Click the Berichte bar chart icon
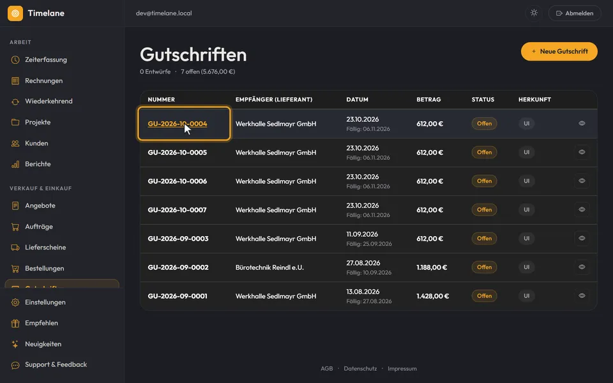613x383 pixels. tap(15, 164)
